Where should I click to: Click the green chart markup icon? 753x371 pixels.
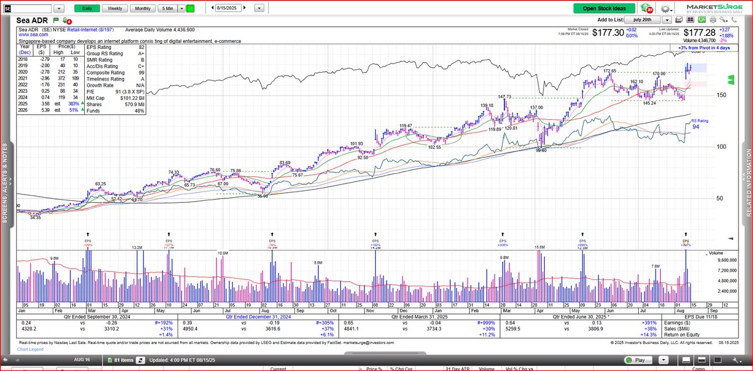[x=702, y=19]
